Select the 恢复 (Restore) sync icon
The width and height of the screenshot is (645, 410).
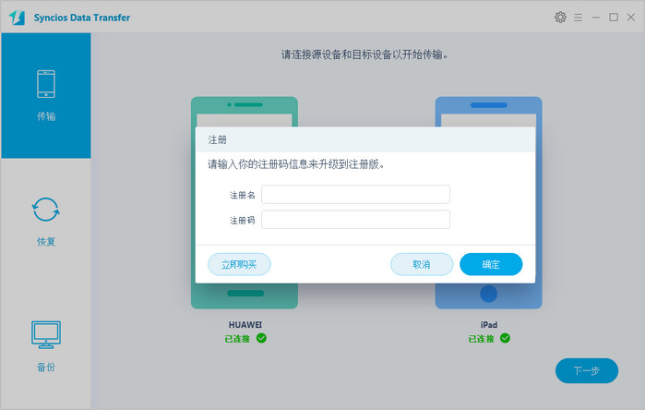point(45,210)
